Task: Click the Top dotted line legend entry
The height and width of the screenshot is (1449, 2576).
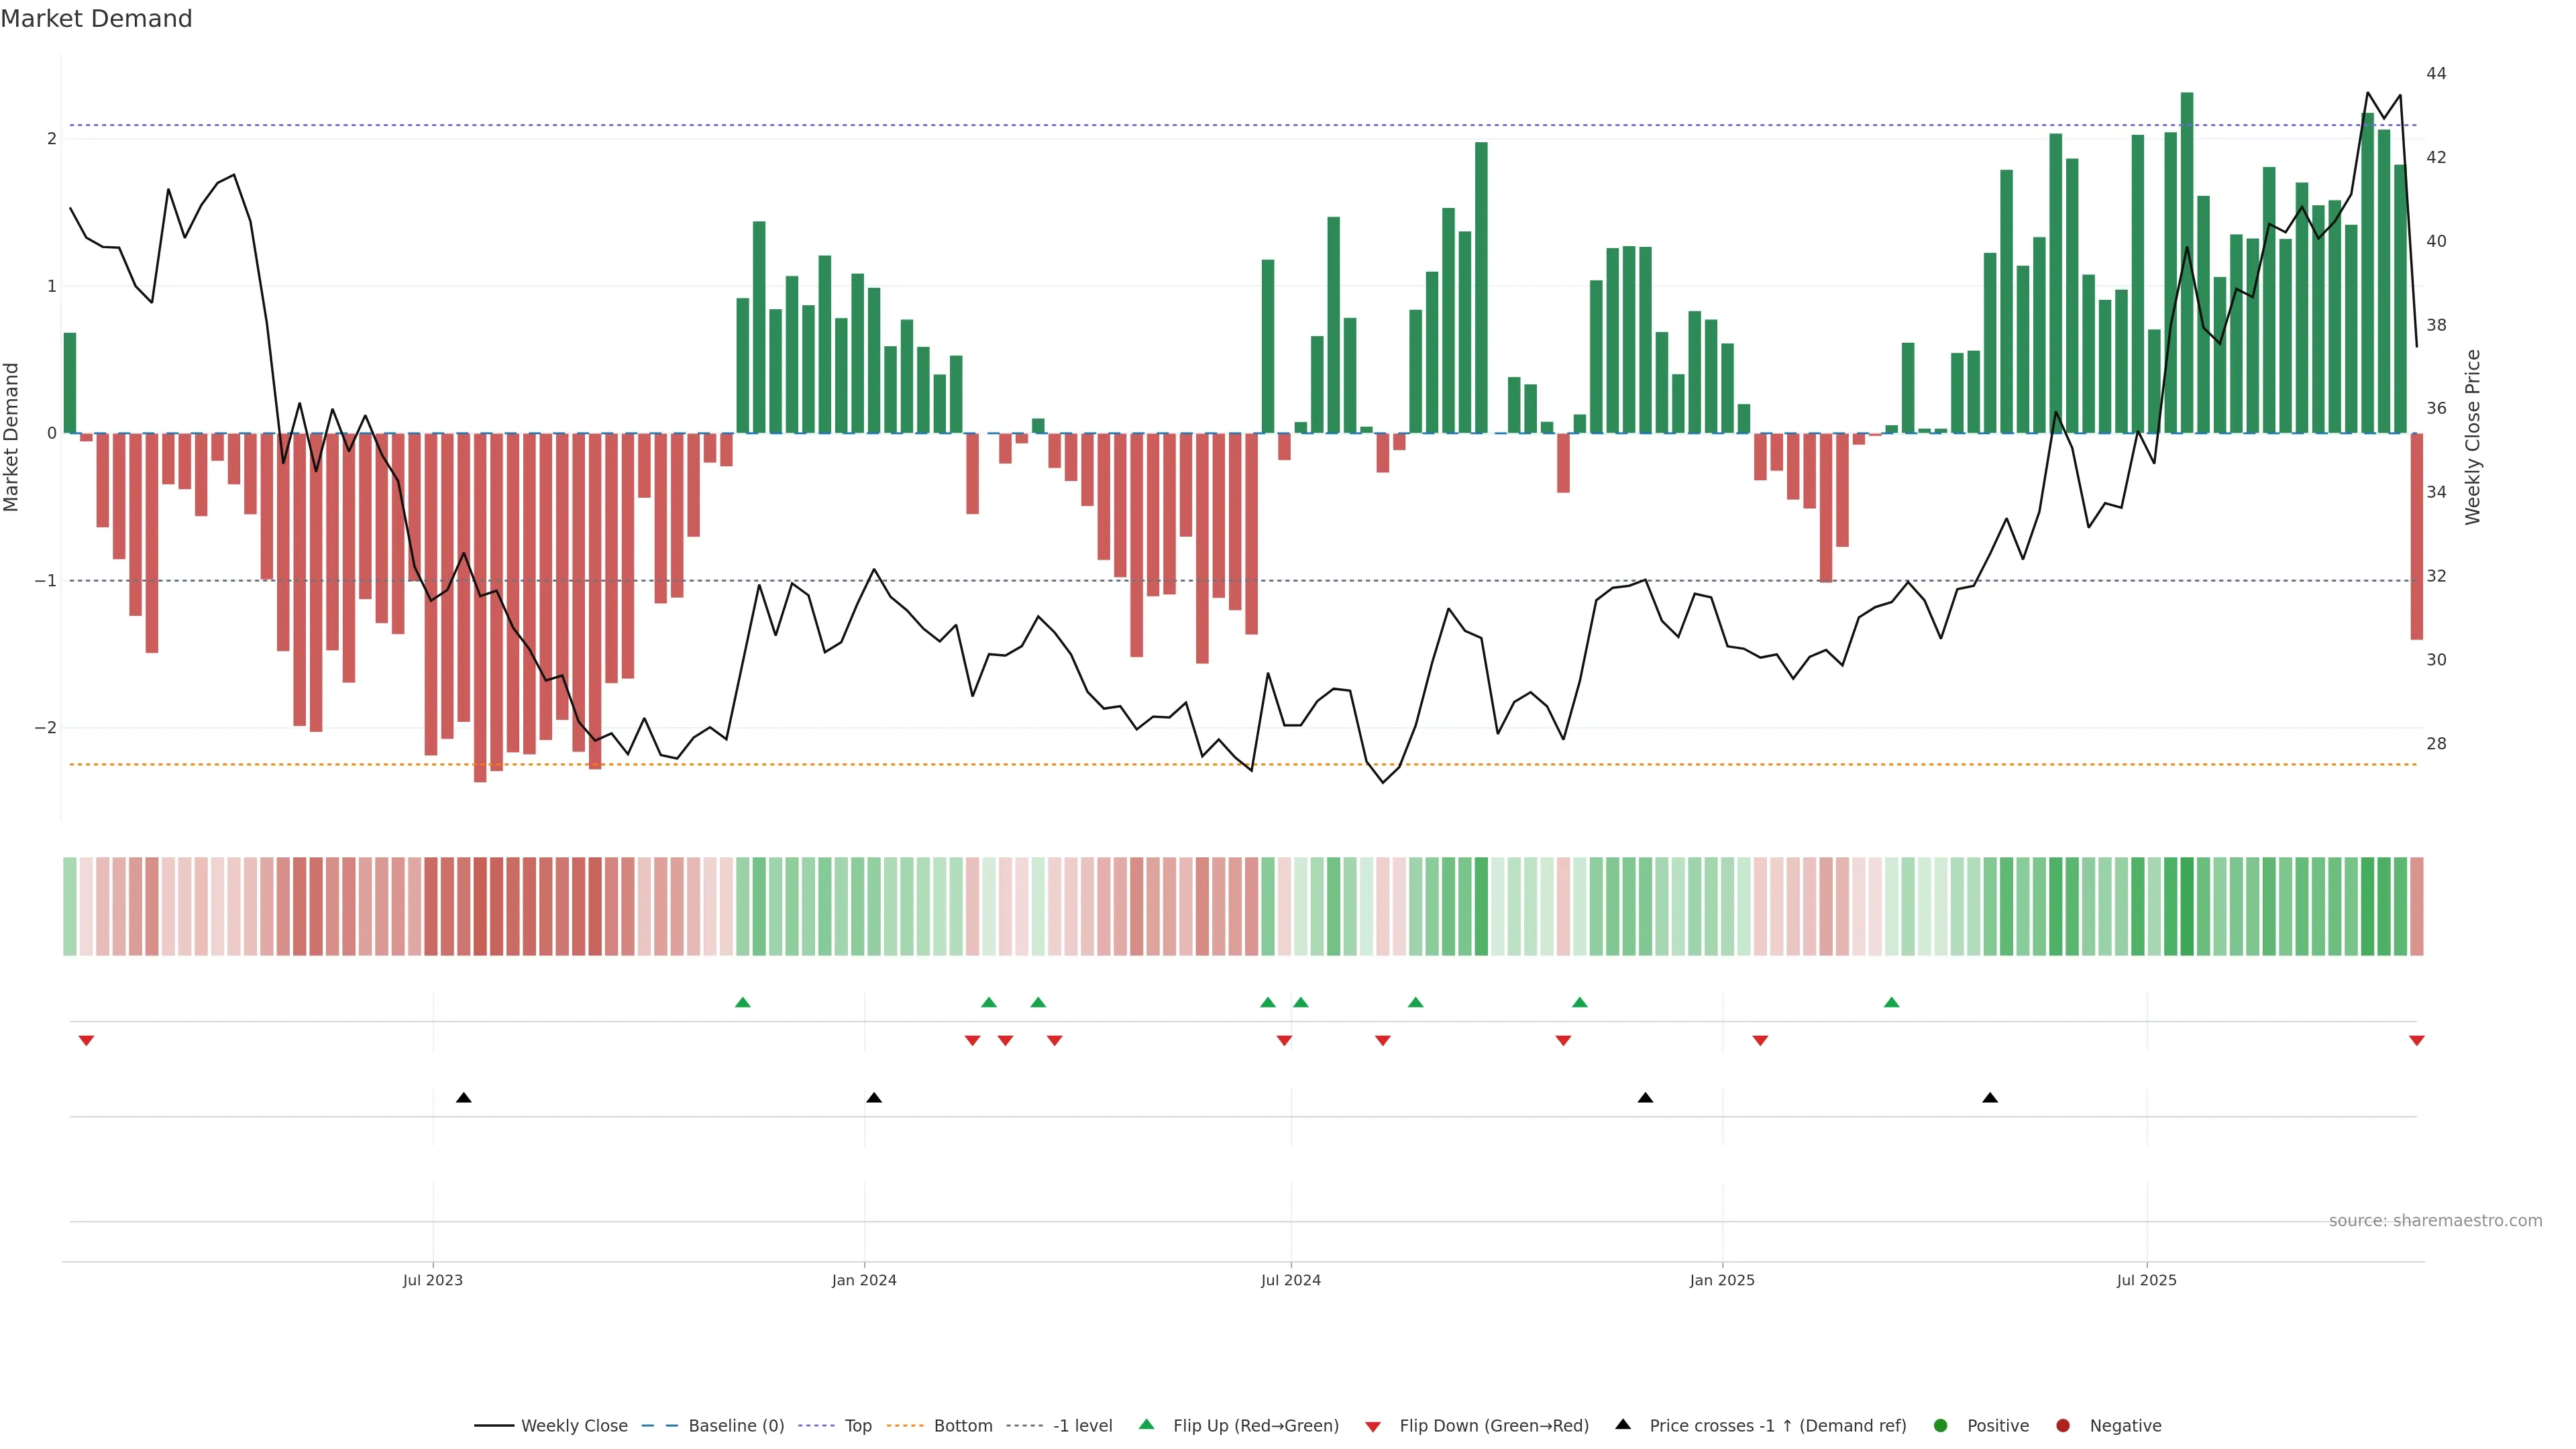Action: [857, 1425]
